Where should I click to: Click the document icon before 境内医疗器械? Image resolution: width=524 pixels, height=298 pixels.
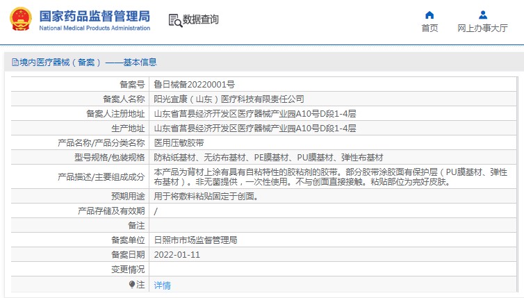point(15,62)
